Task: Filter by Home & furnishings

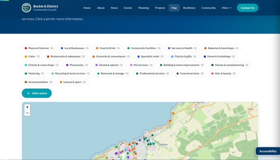Action: click(x=219, y=56)
